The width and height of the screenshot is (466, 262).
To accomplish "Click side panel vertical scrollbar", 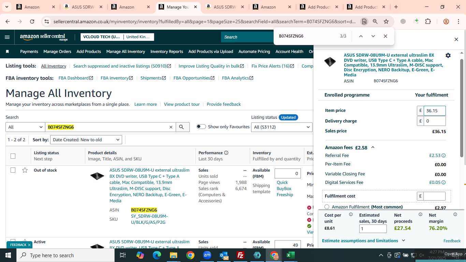I will (x=462, y=107).
